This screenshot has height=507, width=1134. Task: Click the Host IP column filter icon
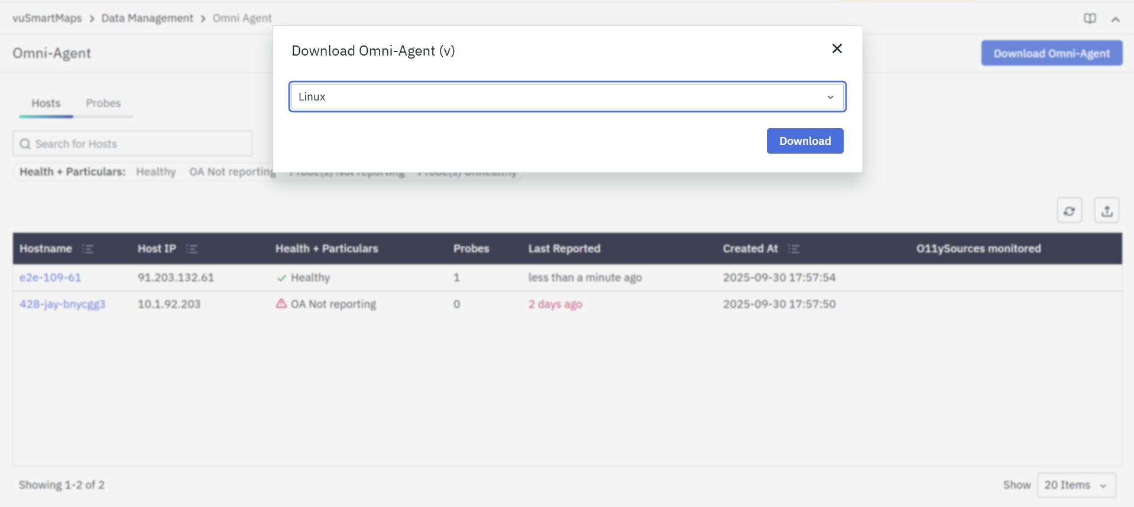click(192, 249)
